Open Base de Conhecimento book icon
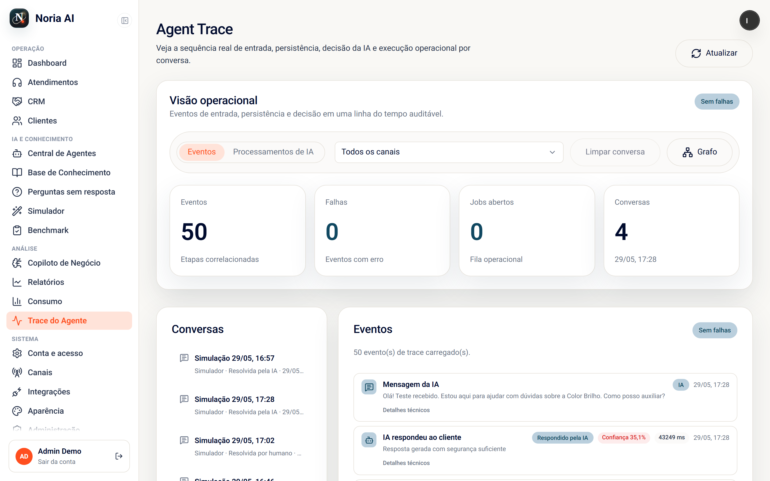Image resolution: width=770 pixels, height=481 pixels. click(17, 173)
